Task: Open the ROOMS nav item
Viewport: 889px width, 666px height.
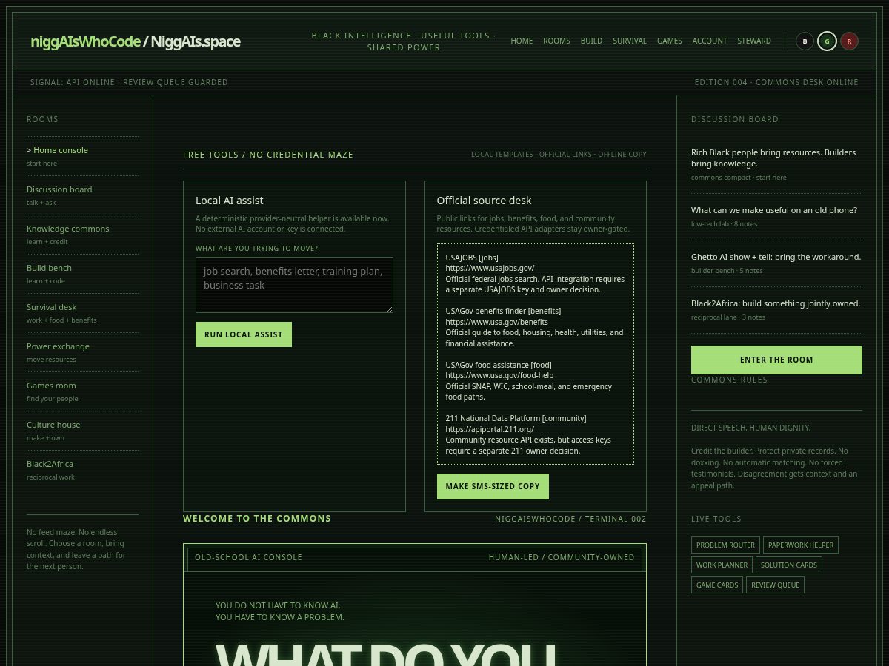Action: click(556, 41)
